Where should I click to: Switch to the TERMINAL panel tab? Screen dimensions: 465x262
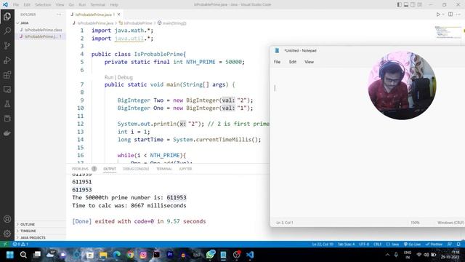point(164,169)
